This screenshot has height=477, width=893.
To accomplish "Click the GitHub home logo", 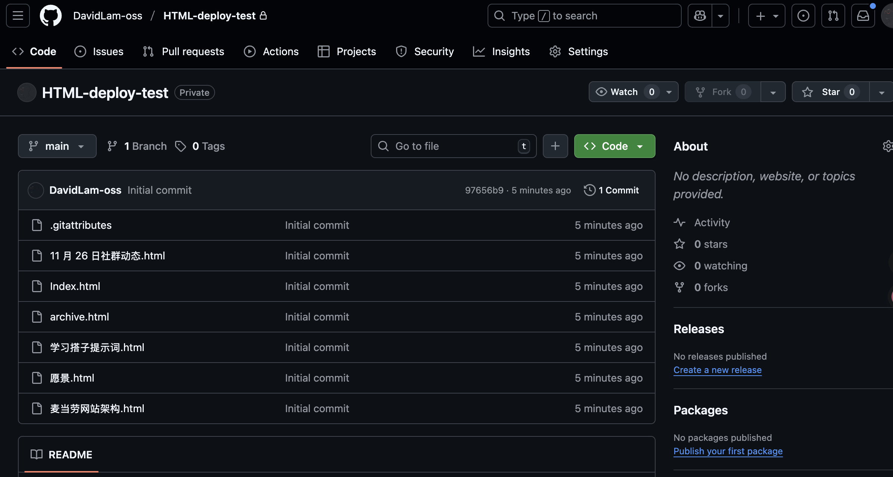I will coord(51,16).
